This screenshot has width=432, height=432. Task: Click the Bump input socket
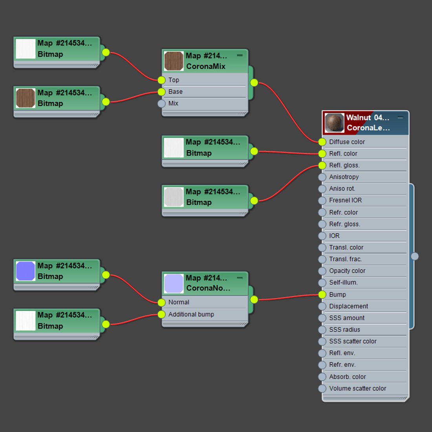(x=322, y=295)
